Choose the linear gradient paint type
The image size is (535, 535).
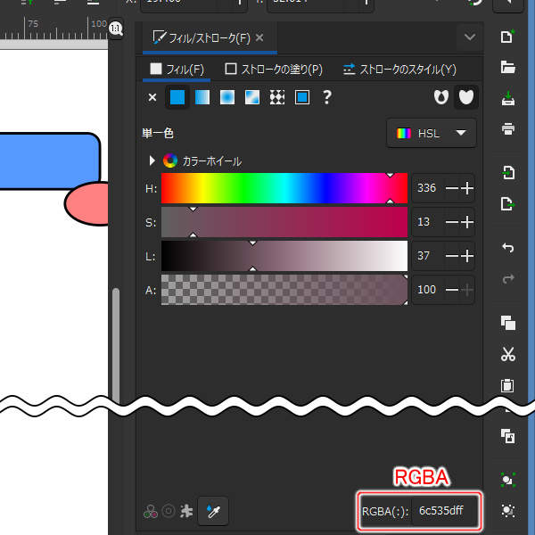(202, 97)
